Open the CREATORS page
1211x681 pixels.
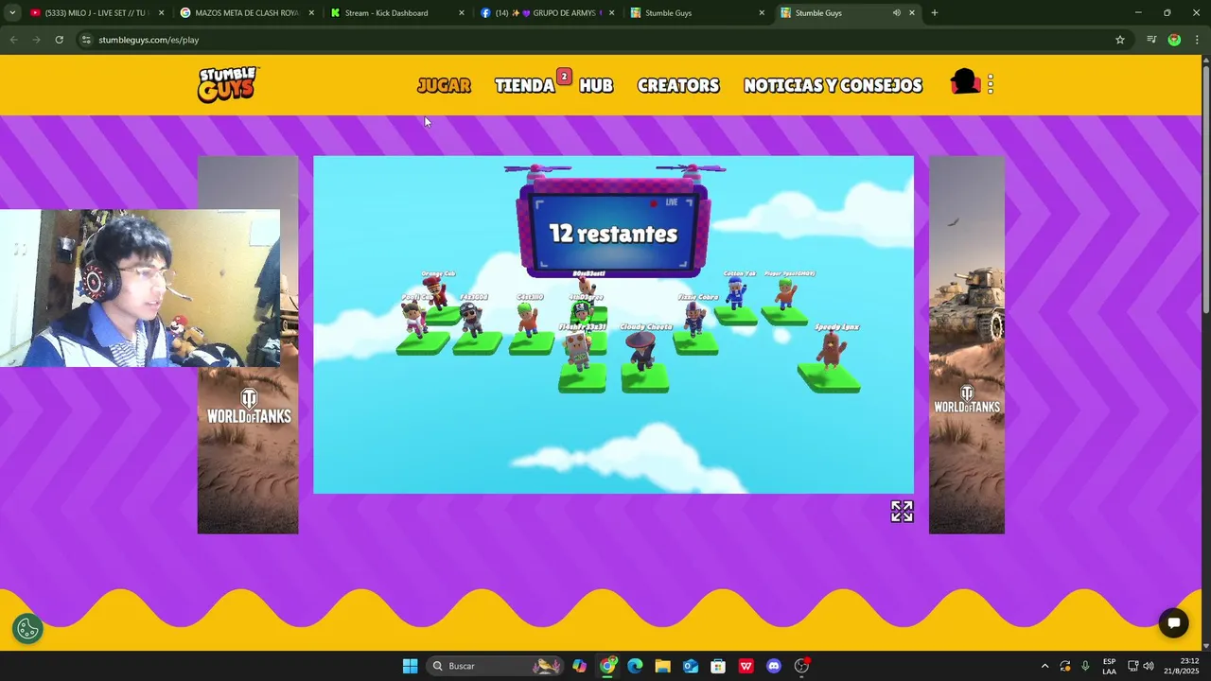[678, 85]
